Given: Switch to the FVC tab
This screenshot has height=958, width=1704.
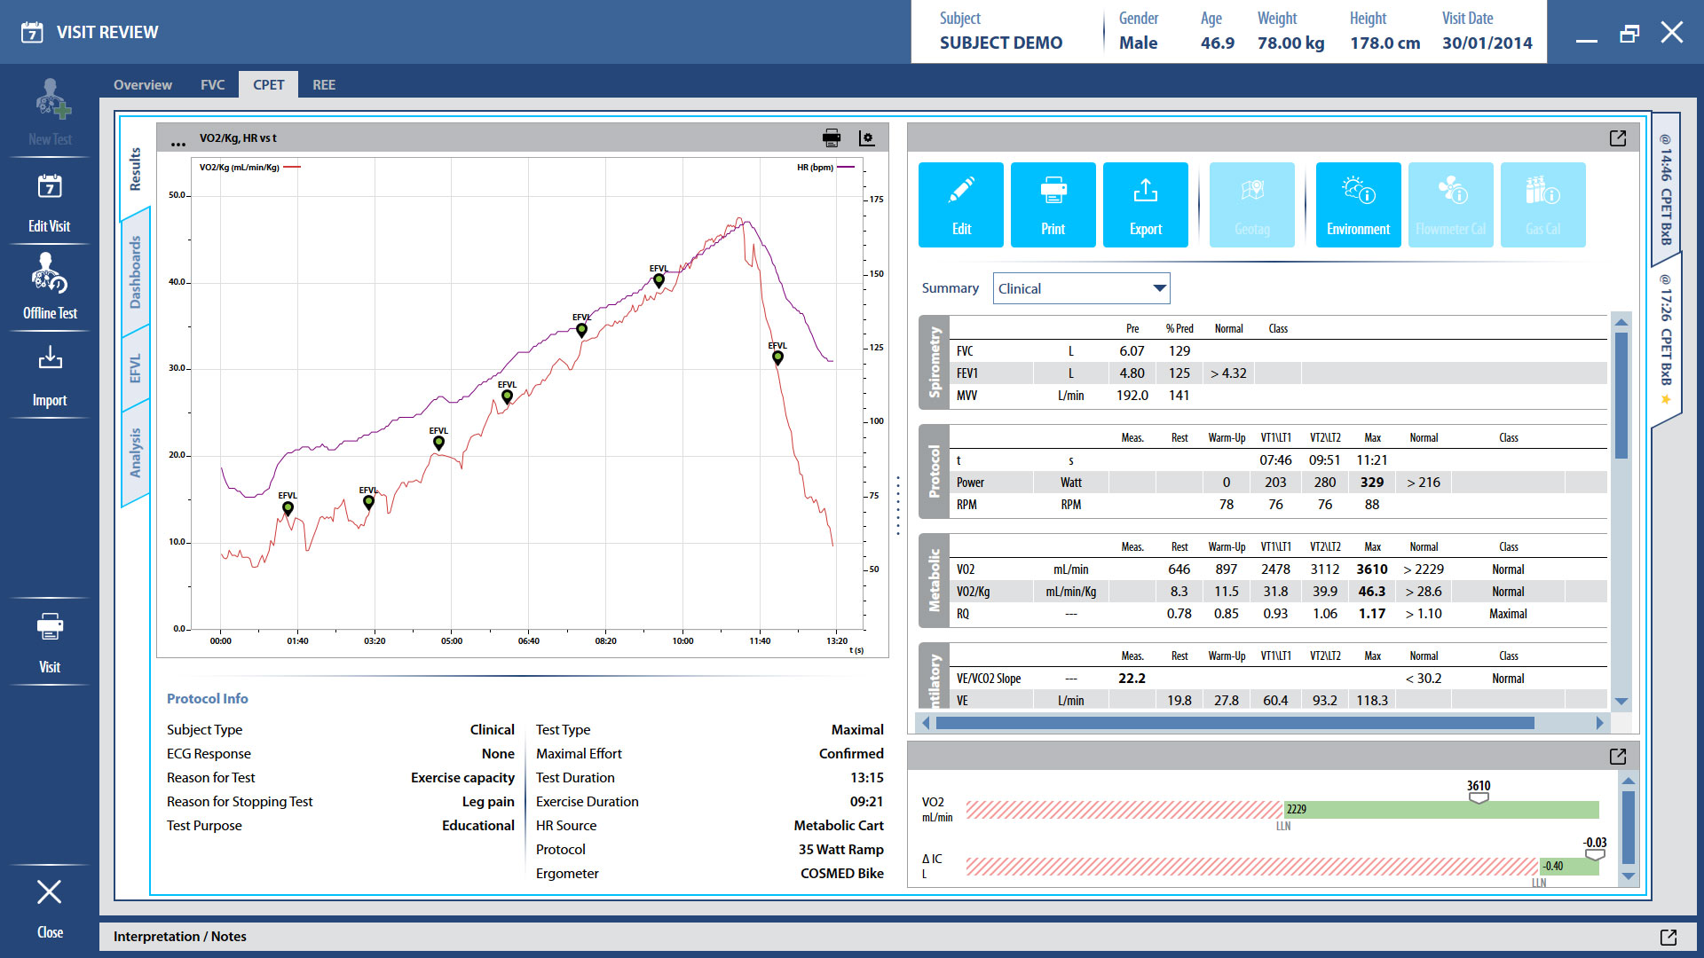Looking at the screenshot, I should [x=212, y=85].
